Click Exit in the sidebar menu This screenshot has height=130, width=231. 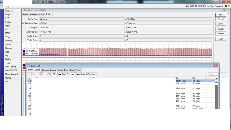click(7, 81)
